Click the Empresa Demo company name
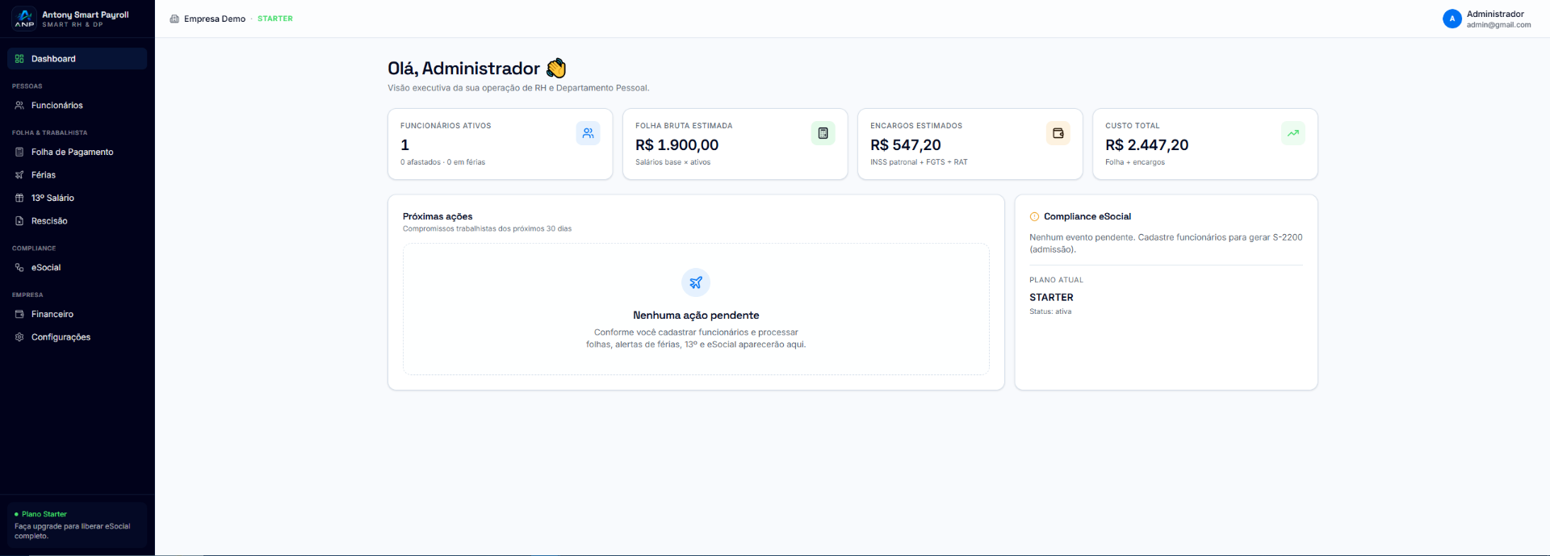The width and height of the screenshot is (1550, 556). tap(215, 19)
